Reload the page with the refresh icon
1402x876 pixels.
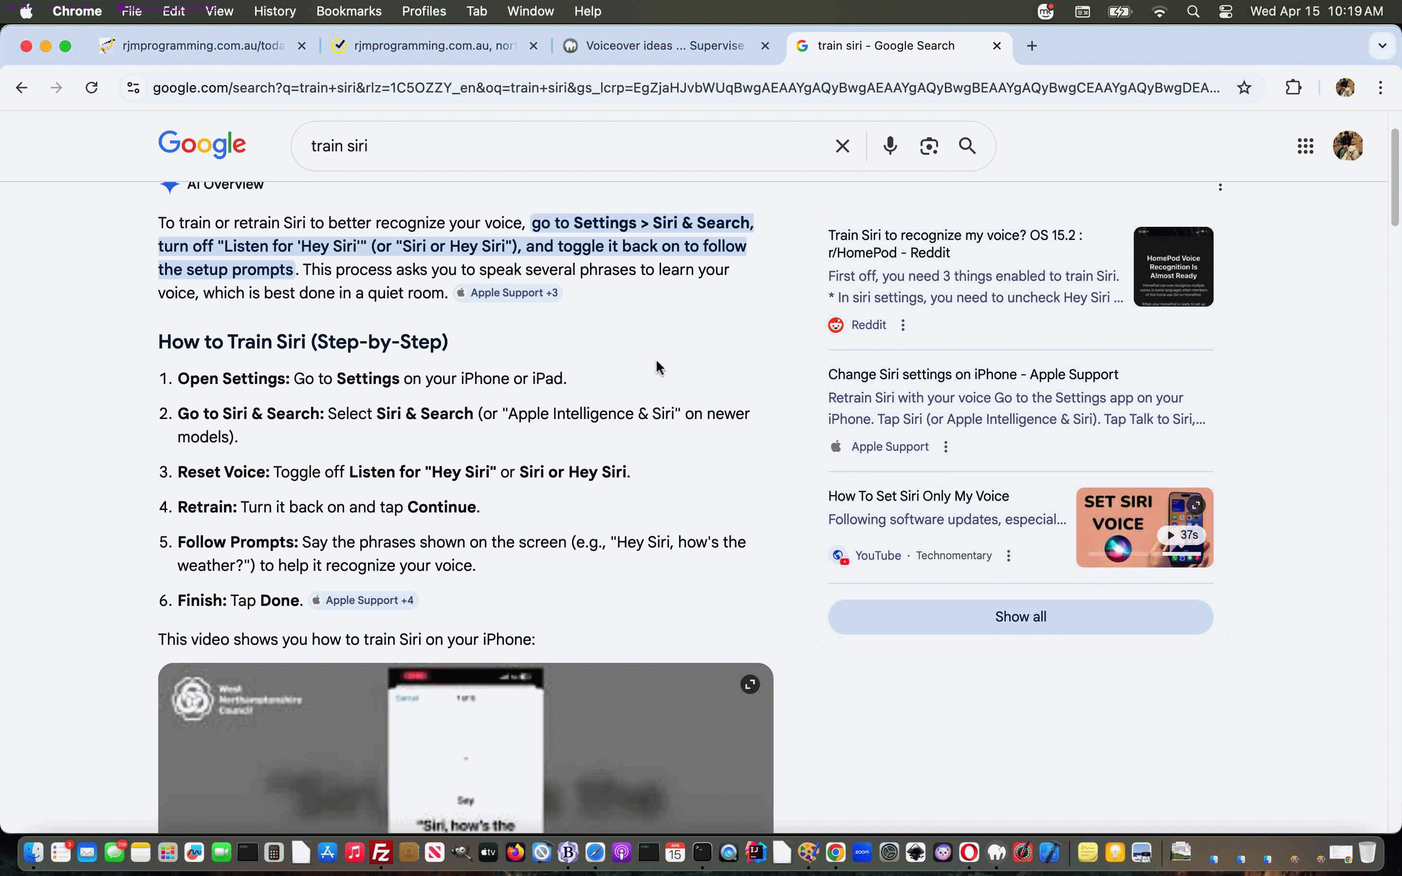[92, 88]
